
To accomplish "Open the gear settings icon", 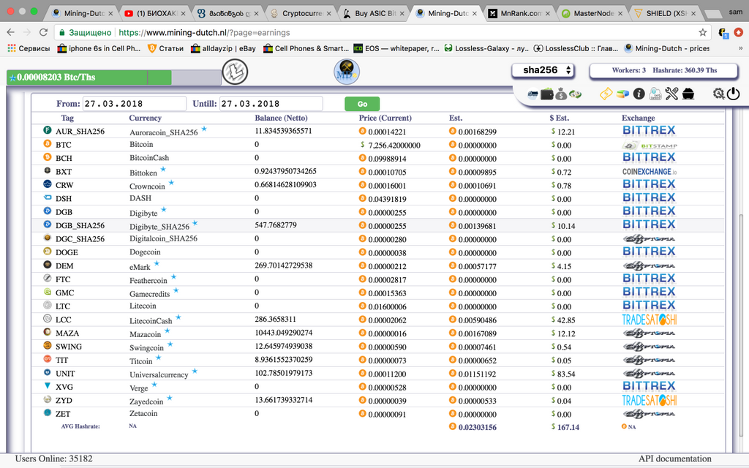I will click(718, 94).
